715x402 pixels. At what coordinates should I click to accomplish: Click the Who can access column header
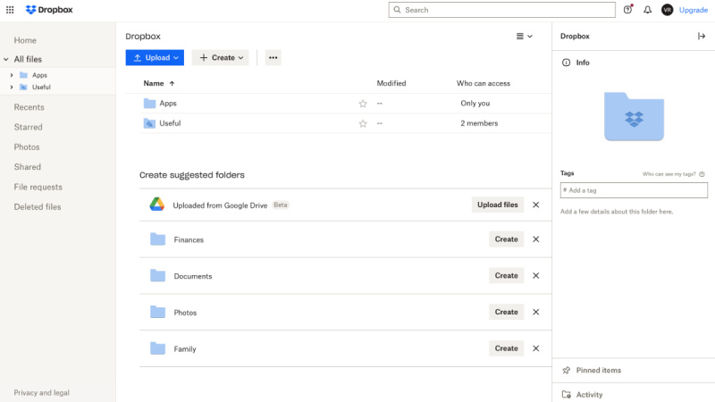pyautogui.click(x=484, y=83)
